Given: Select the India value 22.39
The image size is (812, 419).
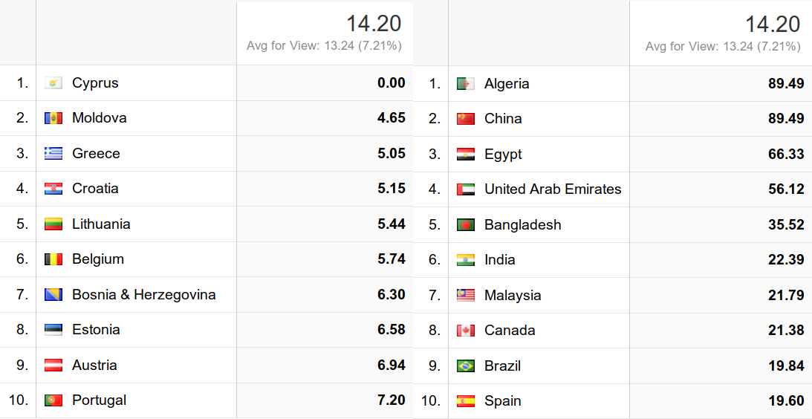Looking at the screenshot, I should [x=786, y=259].
